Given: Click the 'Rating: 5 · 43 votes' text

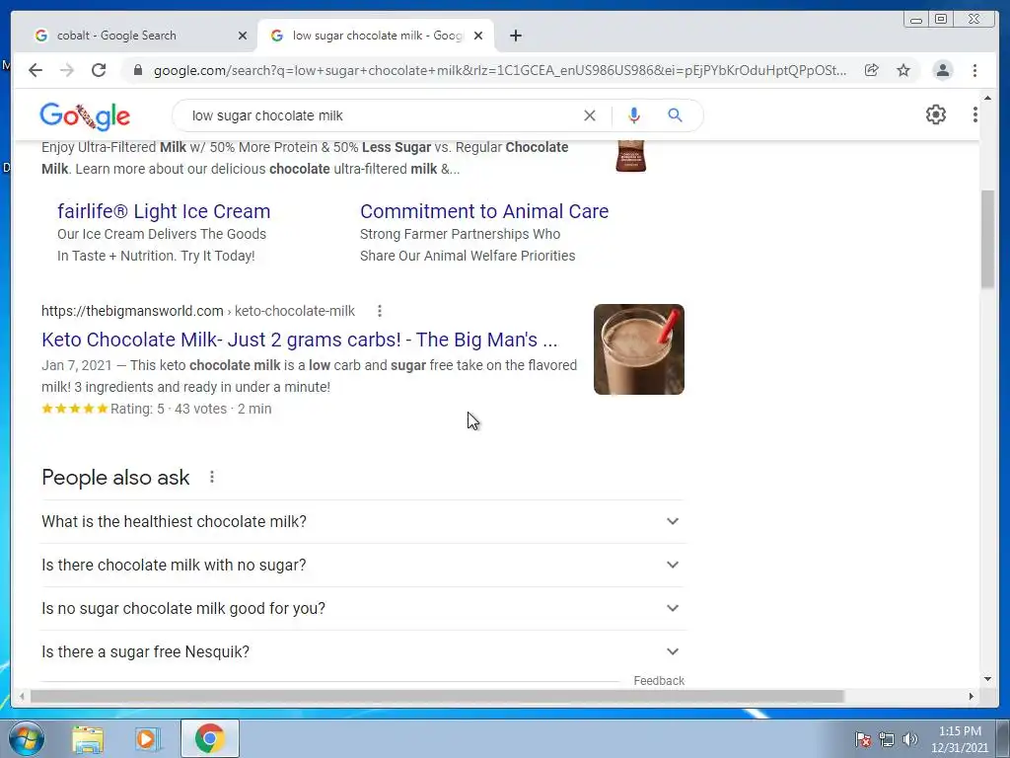Looking at the screenshot, I should pos(168,409).
